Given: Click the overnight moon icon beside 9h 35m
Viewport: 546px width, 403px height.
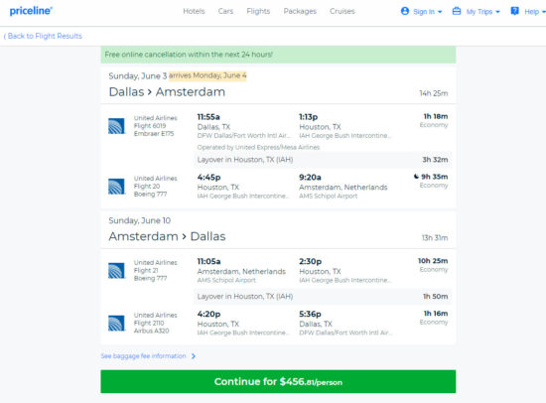Looking at the screenshot, I should tap(416, 177).
